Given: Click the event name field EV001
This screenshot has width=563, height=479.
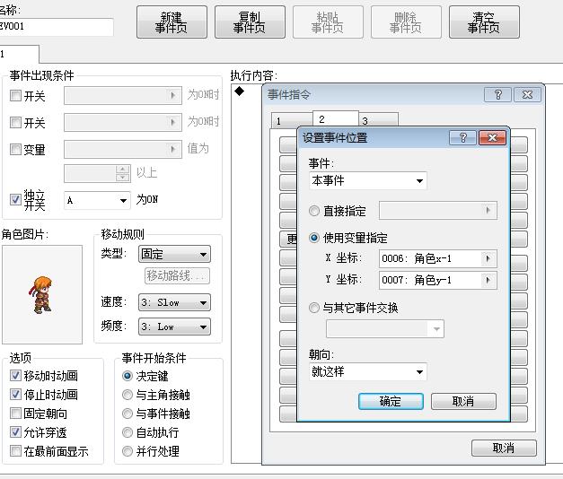Looking at the screenshot, I should pyautogui.click(x=56, y=27).
